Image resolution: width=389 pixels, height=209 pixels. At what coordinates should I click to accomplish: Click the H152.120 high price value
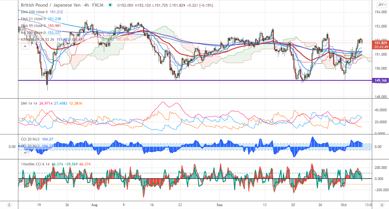pyautogui.click(x=143, y=5)
